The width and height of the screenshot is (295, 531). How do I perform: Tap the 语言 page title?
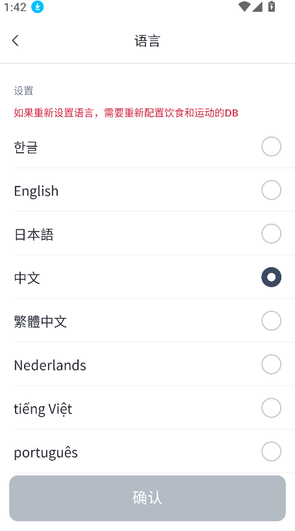[147, 41]
